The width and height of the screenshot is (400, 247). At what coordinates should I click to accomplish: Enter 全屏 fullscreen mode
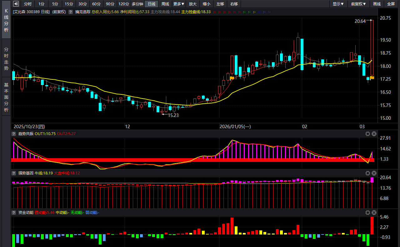(x=391, y=4)
